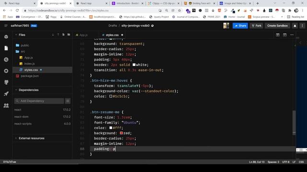Open the GitHub icon in the sidebar

pyautogui.click(x=6, y=82)
